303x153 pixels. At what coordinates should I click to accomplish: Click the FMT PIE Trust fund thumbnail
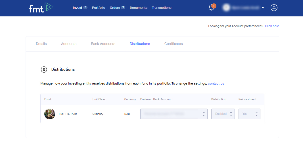click(50, 114)
